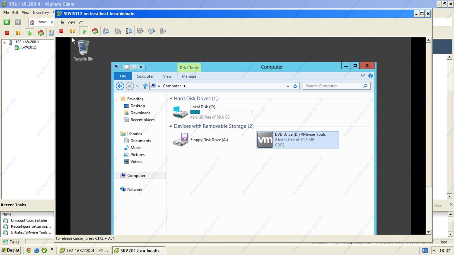Select Floppy Disk Drive (A:)
This screenshot has height=255, width=454.
(200, 140)
